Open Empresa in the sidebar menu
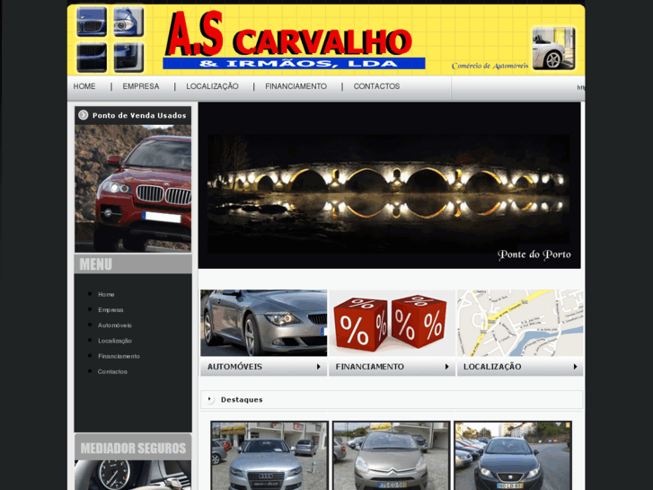This screenshot has width=653, height=490. coord(110,310)
